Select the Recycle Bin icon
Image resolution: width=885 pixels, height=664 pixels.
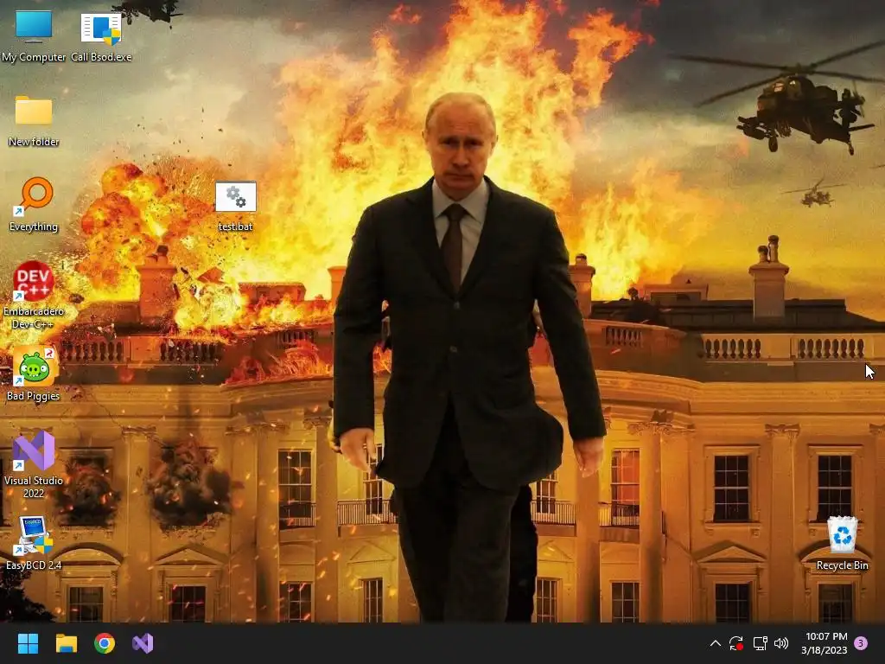(842, 543)
